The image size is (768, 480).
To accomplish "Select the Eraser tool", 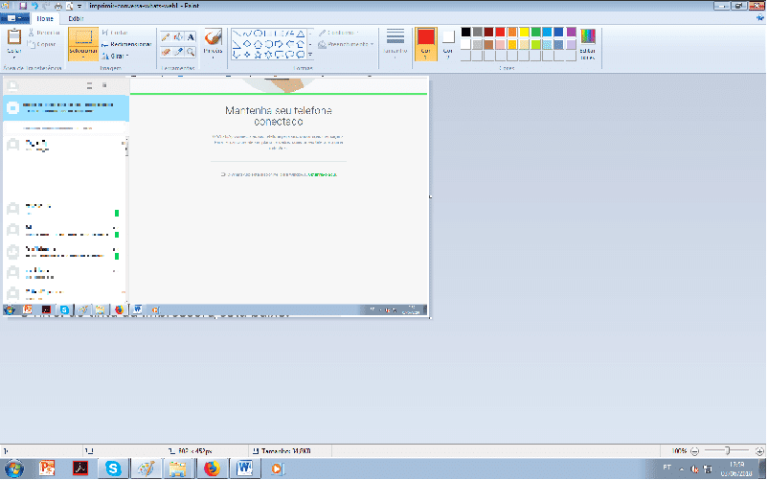I will point(165,51).
